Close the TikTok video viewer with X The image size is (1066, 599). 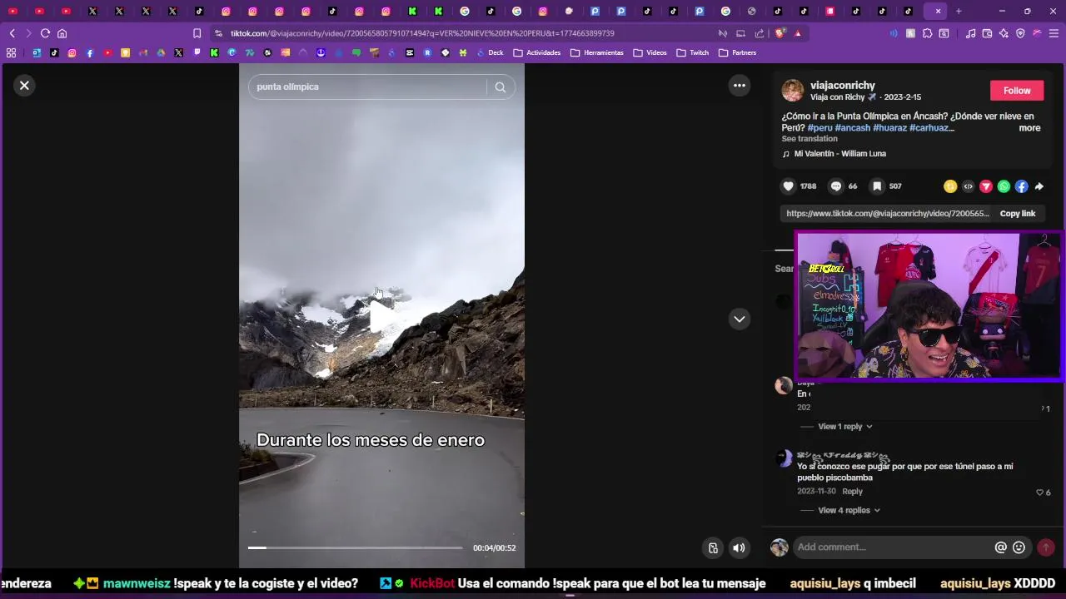(24, 85)
